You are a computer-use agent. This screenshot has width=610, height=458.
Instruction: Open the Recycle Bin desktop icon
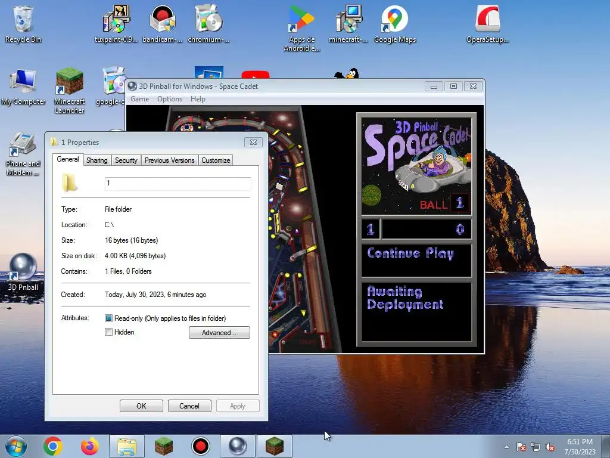[x=23, y=24]
